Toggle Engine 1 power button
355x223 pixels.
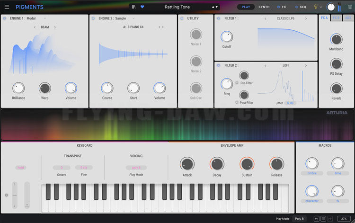pos(5,18)
